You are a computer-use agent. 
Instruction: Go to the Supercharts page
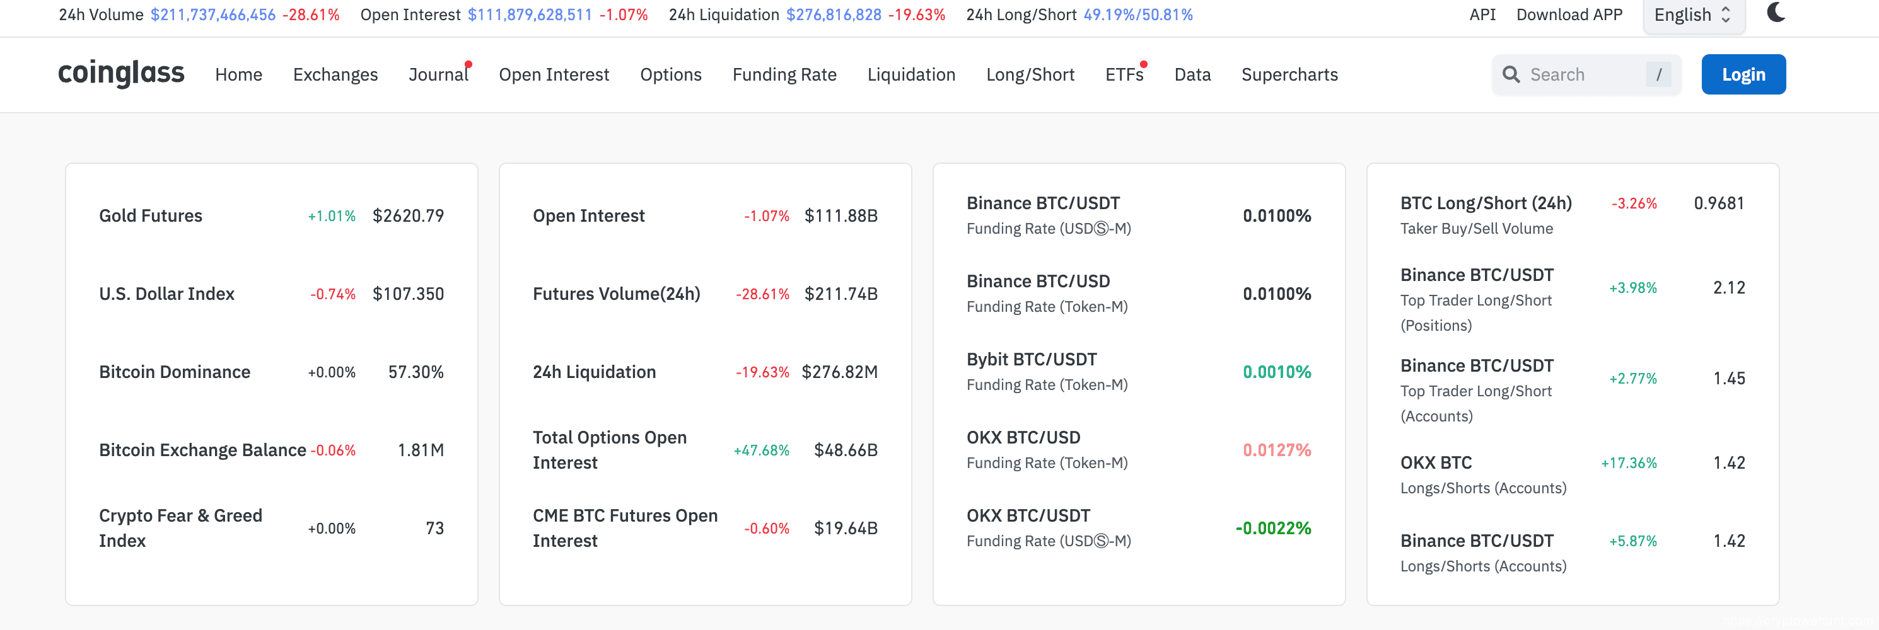(x=1289, y=74)
